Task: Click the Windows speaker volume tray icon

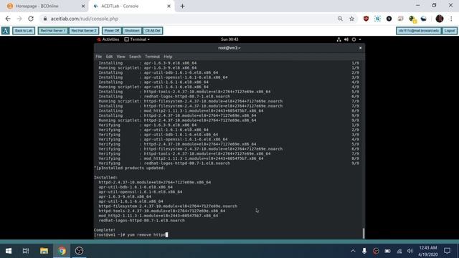Action: (410, 251)
